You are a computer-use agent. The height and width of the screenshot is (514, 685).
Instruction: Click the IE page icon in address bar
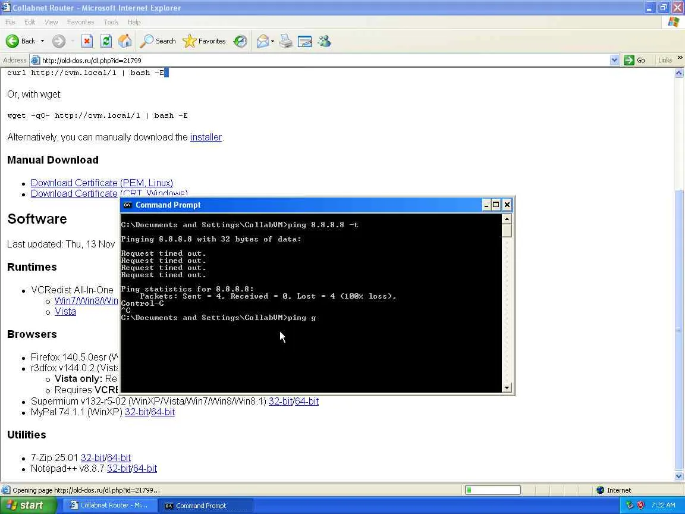click(36, 60)
